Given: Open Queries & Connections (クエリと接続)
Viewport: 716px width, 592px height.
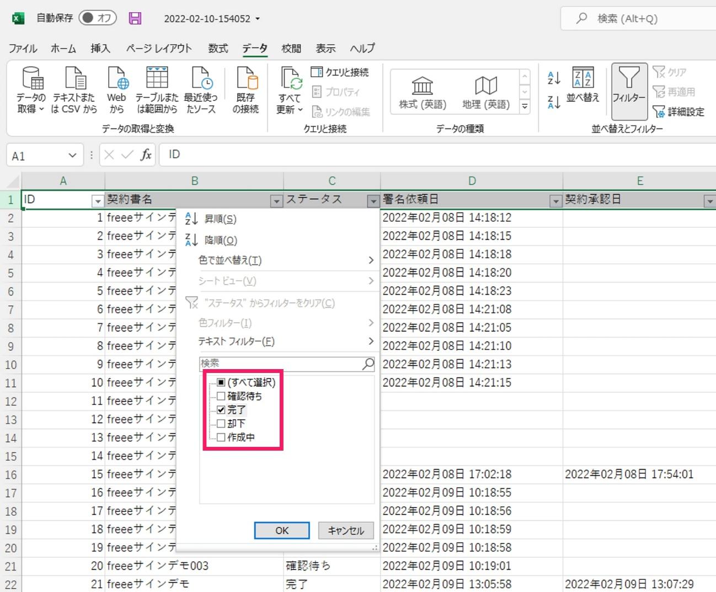Looking at the screenshot, I should click(340, 72).
